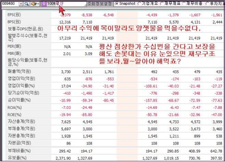
Task: Click the net margin value -157.85
Action: [151, 100]
